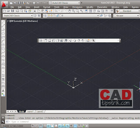
Task: Toggle Dynamic Input in status bar
Action: [x=68, y=126]
